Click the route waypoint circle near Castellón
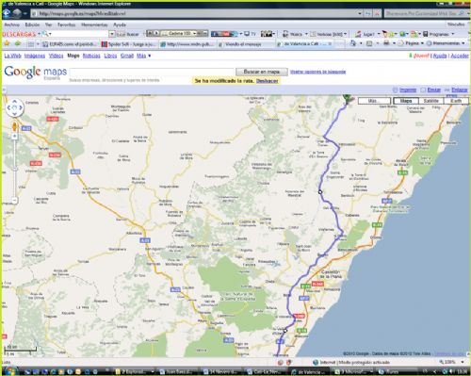471x376 pixels. [285, 331]
